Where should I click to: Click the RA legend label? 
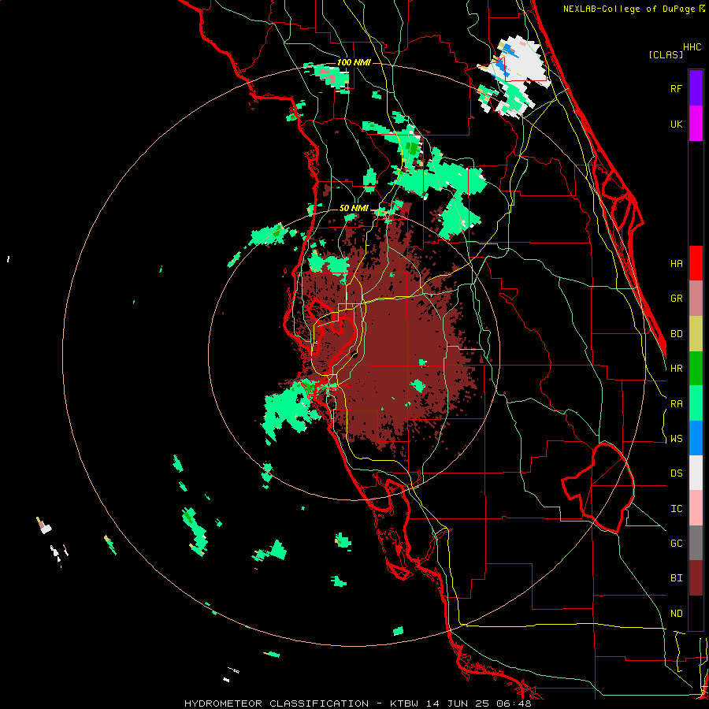(x=676, y=404)
